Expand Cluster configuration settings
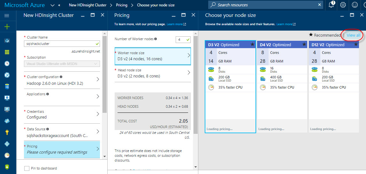 pyautogui.click(x=62, y=80)
